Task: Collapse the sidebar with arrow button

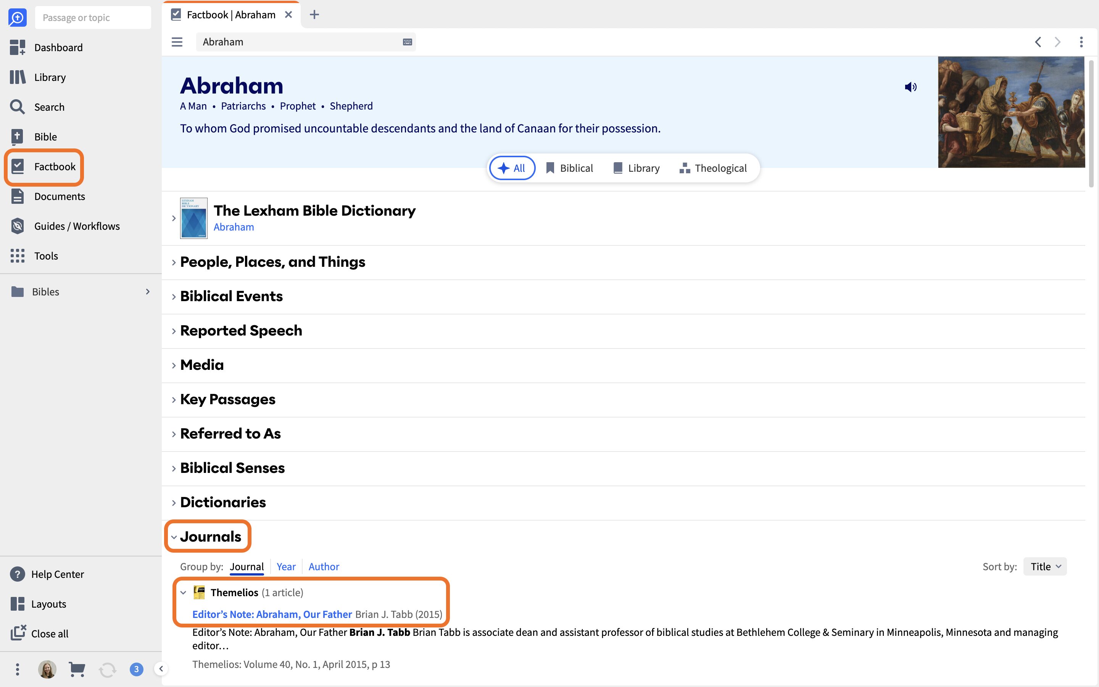Action: pyautogui.click(x=161, y=669)
